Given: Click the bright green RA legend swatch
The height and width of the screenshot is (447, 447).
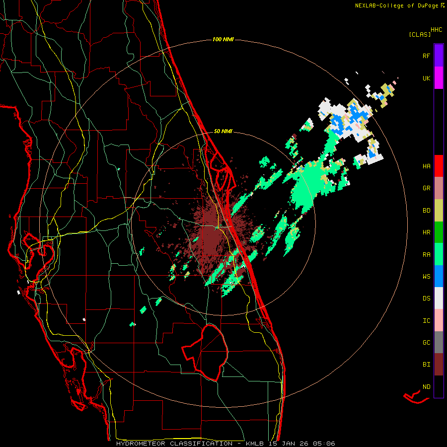Looking at the screenshot, I should pyautogui.click(x=439, y=254).
